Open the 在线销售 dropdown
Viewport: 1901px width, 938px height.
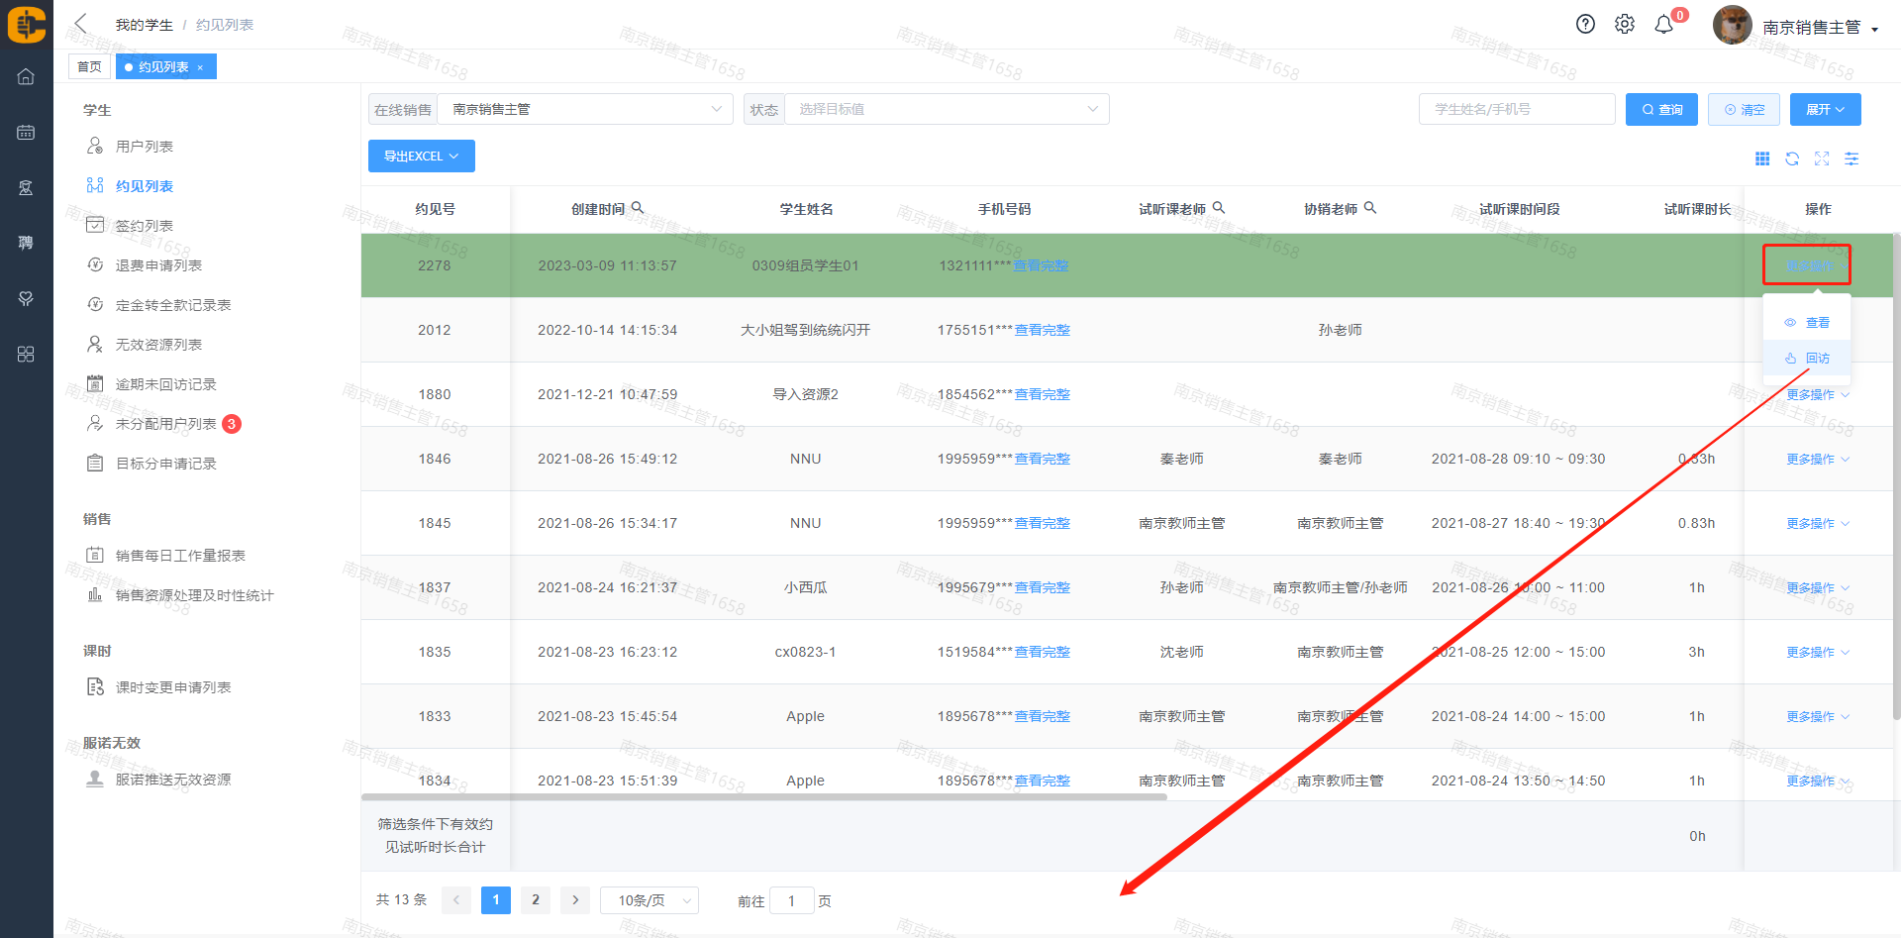[x=586, y=109]
